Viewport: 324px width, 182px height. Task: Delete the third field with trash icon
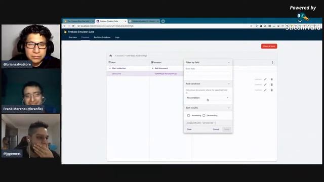click(x=272, y=90)
